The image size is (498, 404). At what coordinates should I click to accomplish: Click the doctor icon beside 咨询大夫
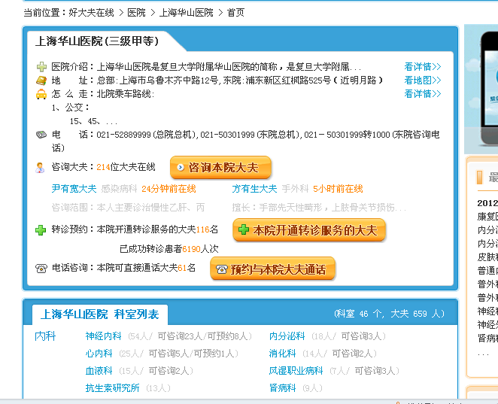coord(41,167)
